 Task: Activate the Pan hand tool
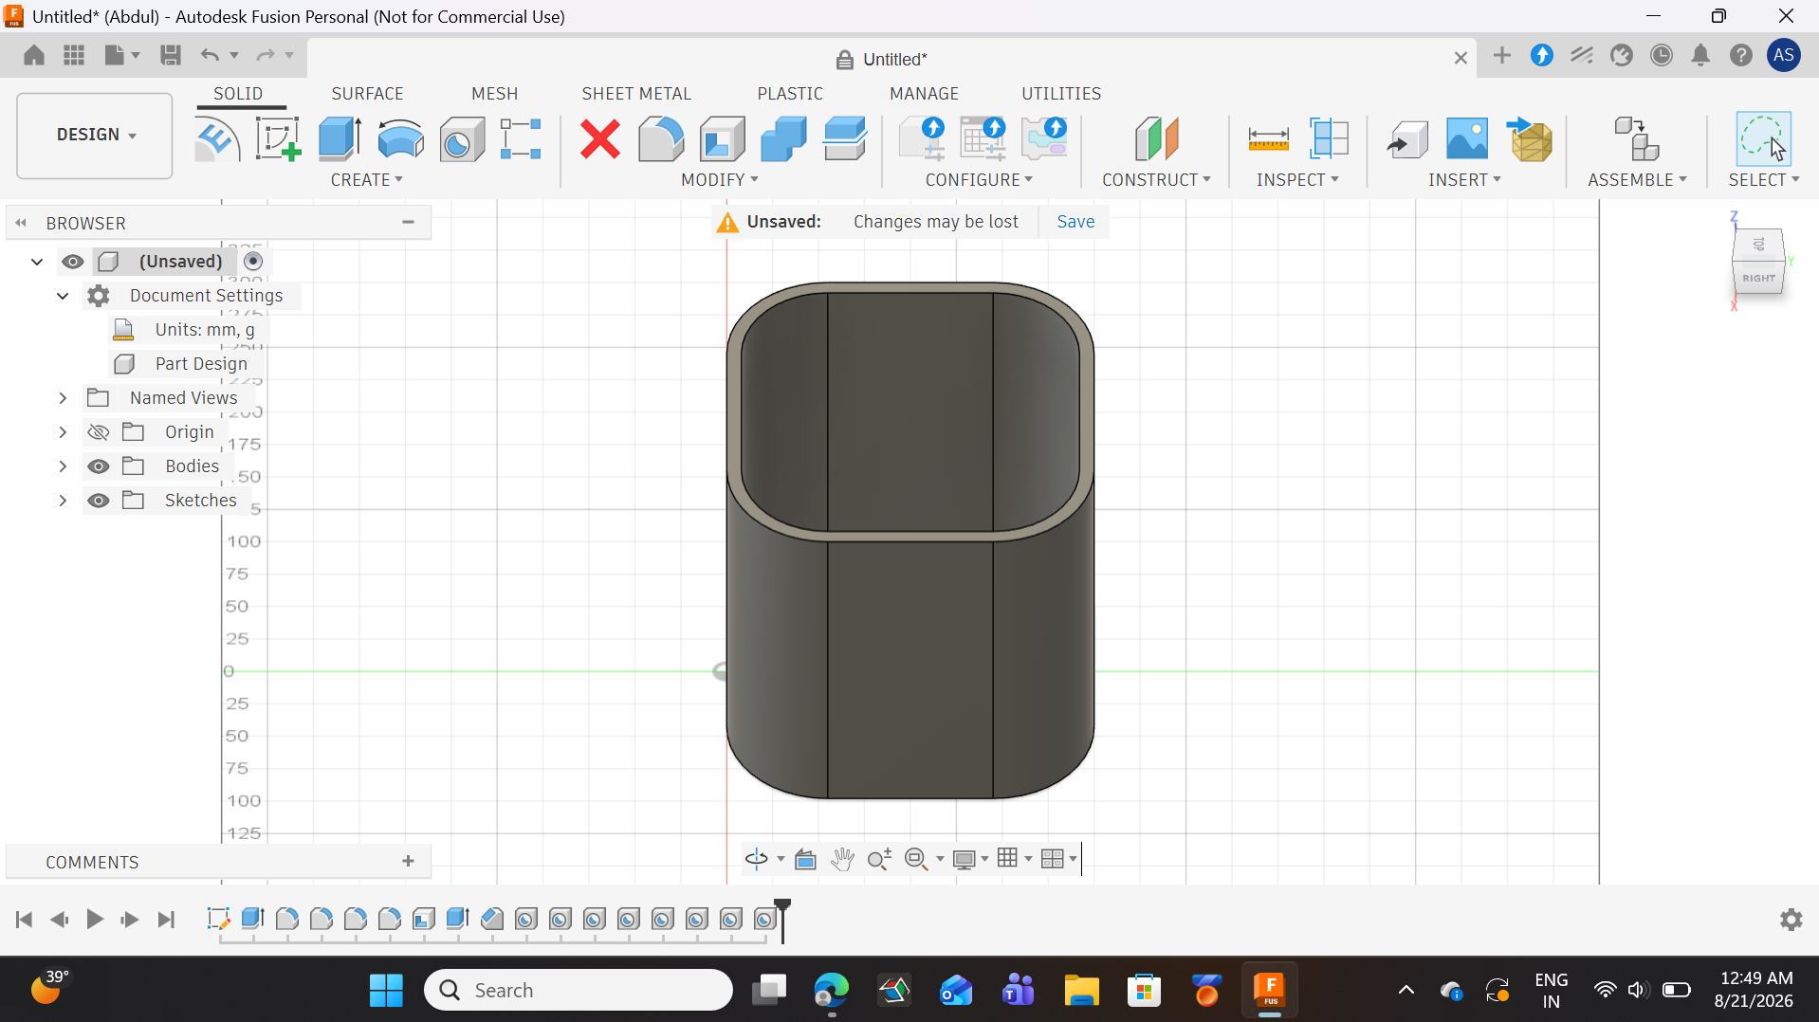842,859
